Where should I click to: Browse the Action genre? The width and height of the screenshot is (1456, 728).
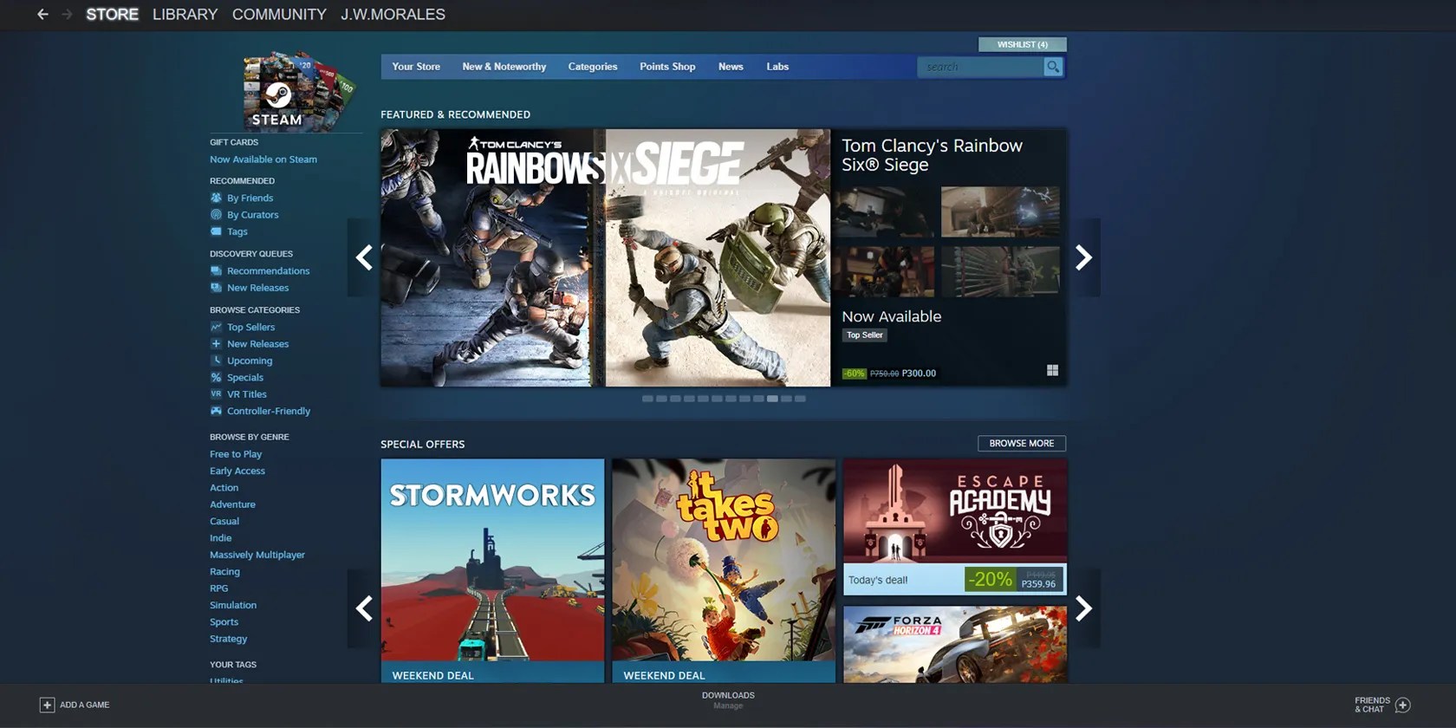(224, 488)
